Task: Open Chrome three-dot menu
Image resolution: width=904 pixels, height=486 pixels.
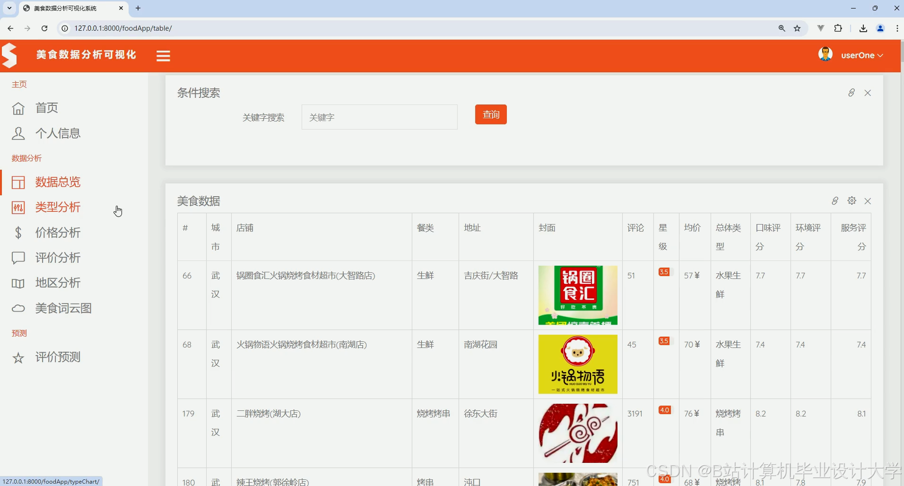Action: click(897, 28)
